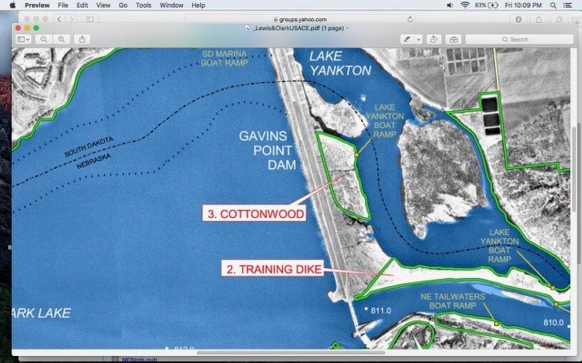Click the NEBRASKA boundary label
Screen dimensions: 582x363
[94, 161]
